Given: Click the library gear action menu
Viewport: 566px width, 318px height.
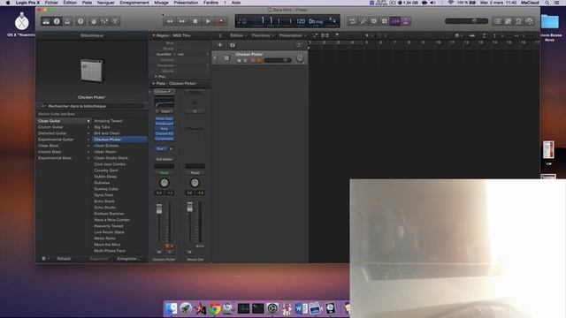Looking at the screenshot, I should (x=45, y=259).
